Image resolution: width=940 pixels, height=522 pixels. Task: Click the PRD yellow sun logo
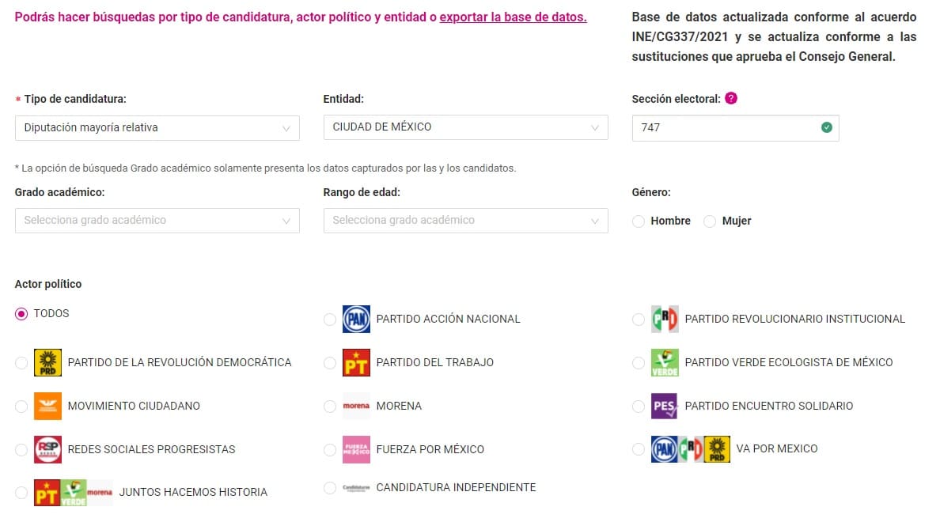click(47, 363)
